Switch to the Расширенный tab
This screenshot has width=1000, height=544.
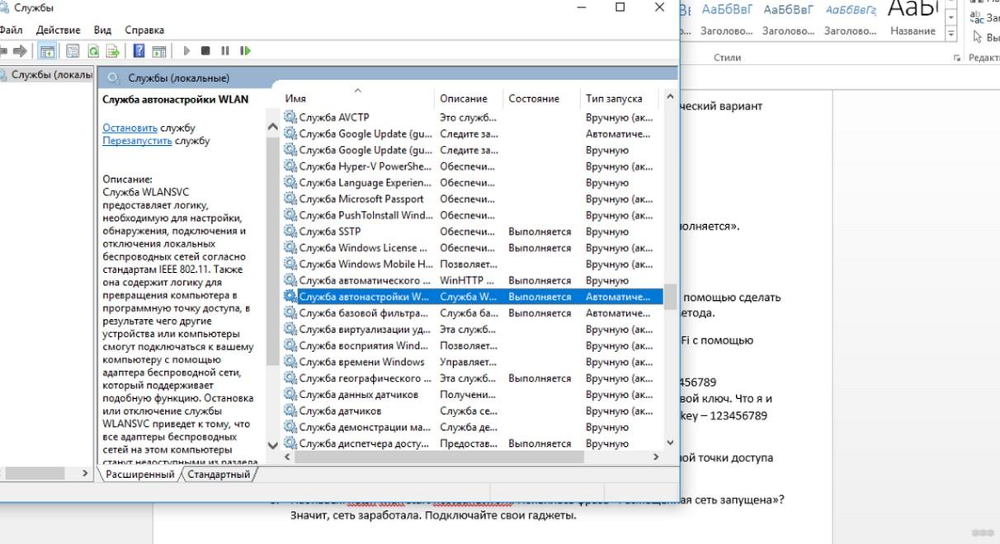coord(139,475)
